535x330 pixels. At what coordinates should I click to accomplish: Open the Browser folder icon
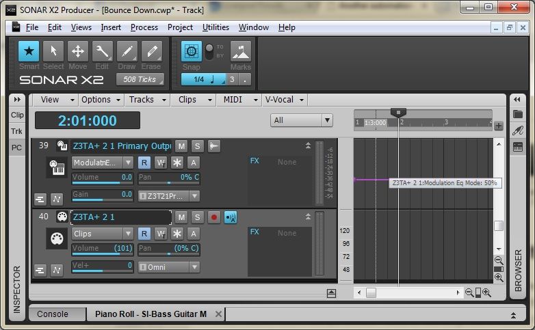tap(518, 113)
